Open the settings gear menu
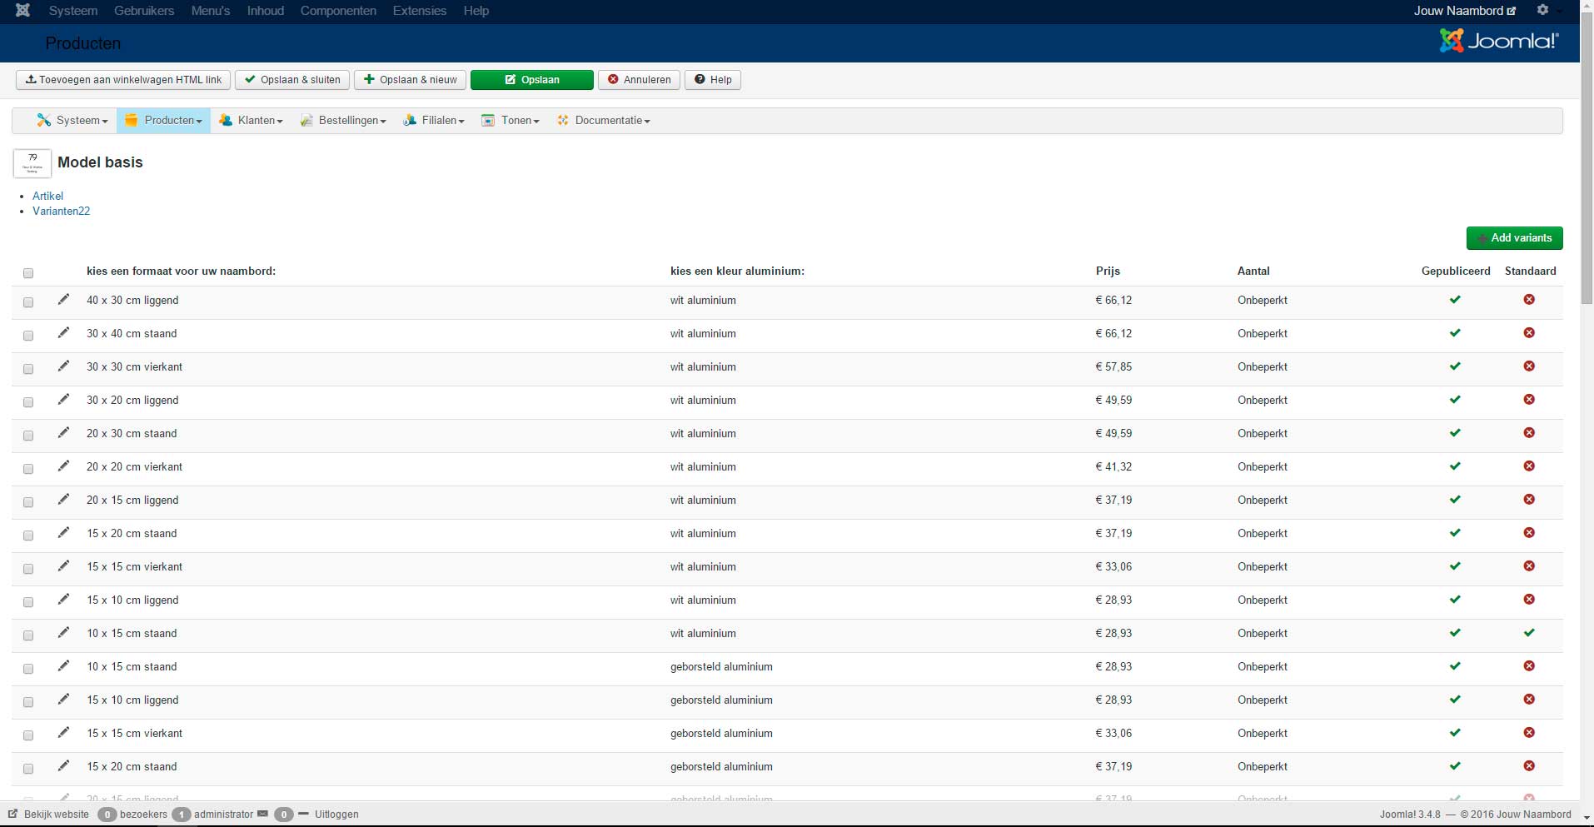The image size is (1594, 827). coord(1542,10)
